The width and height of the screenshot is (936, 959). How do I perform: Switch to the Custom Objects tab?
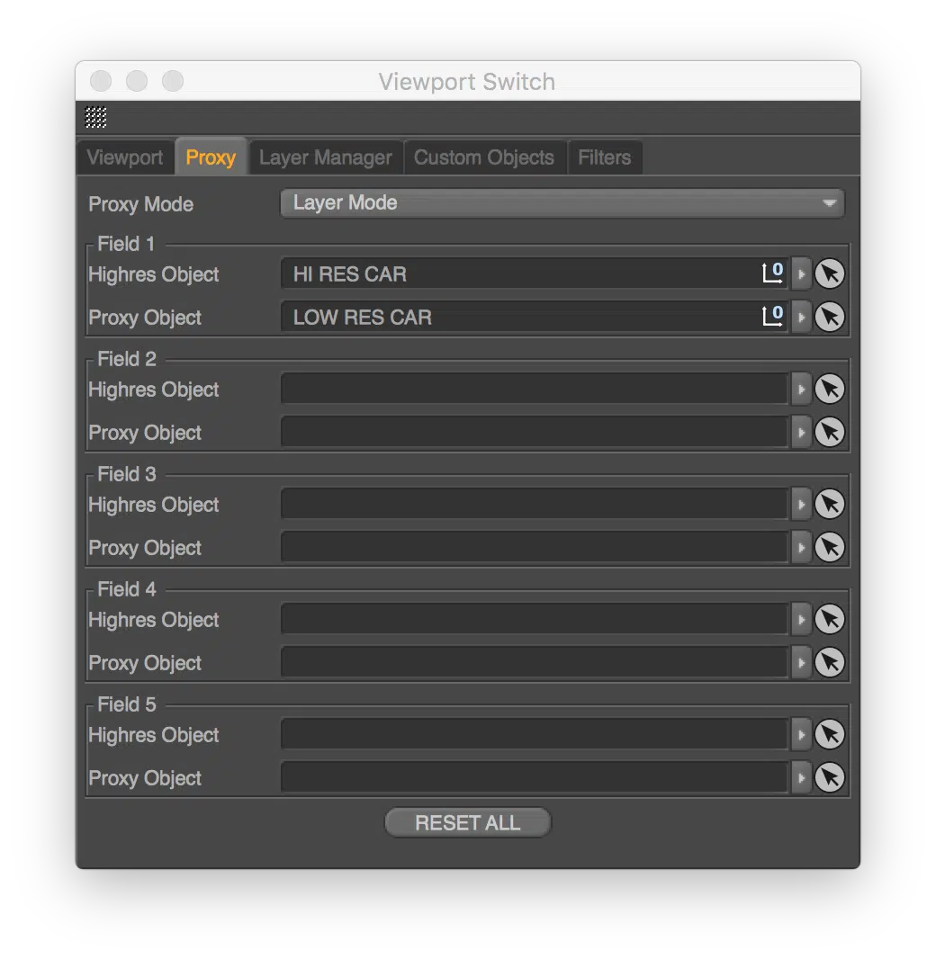coord(485,157)
